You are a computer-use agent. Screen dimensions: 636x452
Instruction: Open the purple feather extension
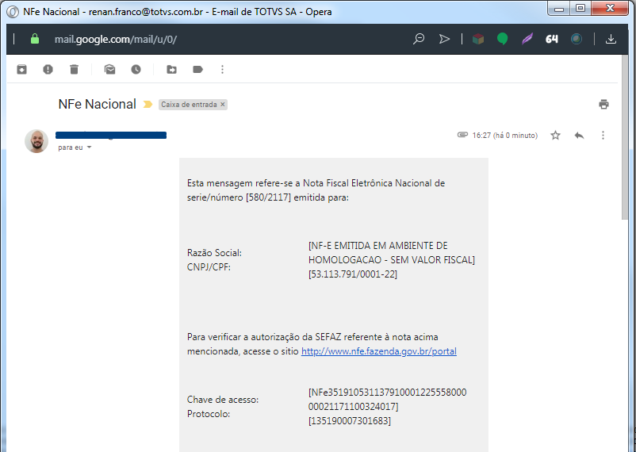click(x=527, y=39)
